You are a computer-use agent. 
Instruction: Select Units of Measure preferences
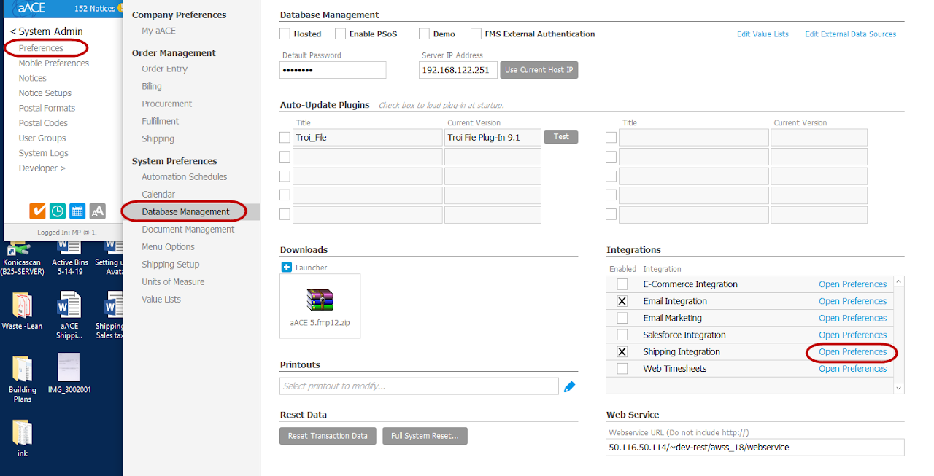point(174,281)
